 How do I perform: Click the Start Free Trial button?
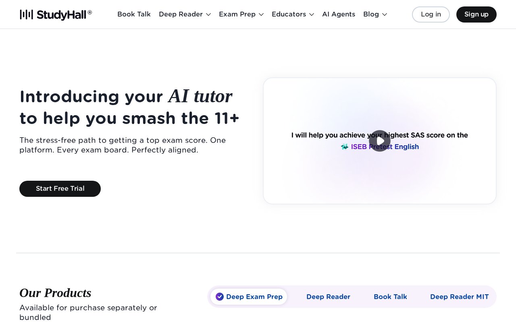click(x=60, y=189)
